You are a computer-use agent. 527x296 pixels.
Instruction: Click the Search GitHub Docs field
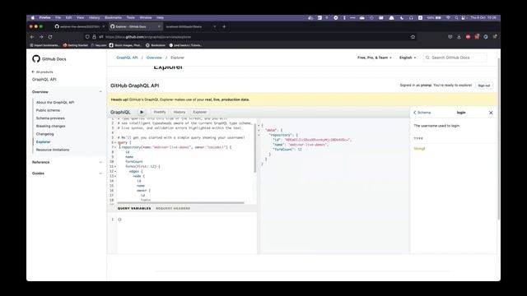point(455,58)
